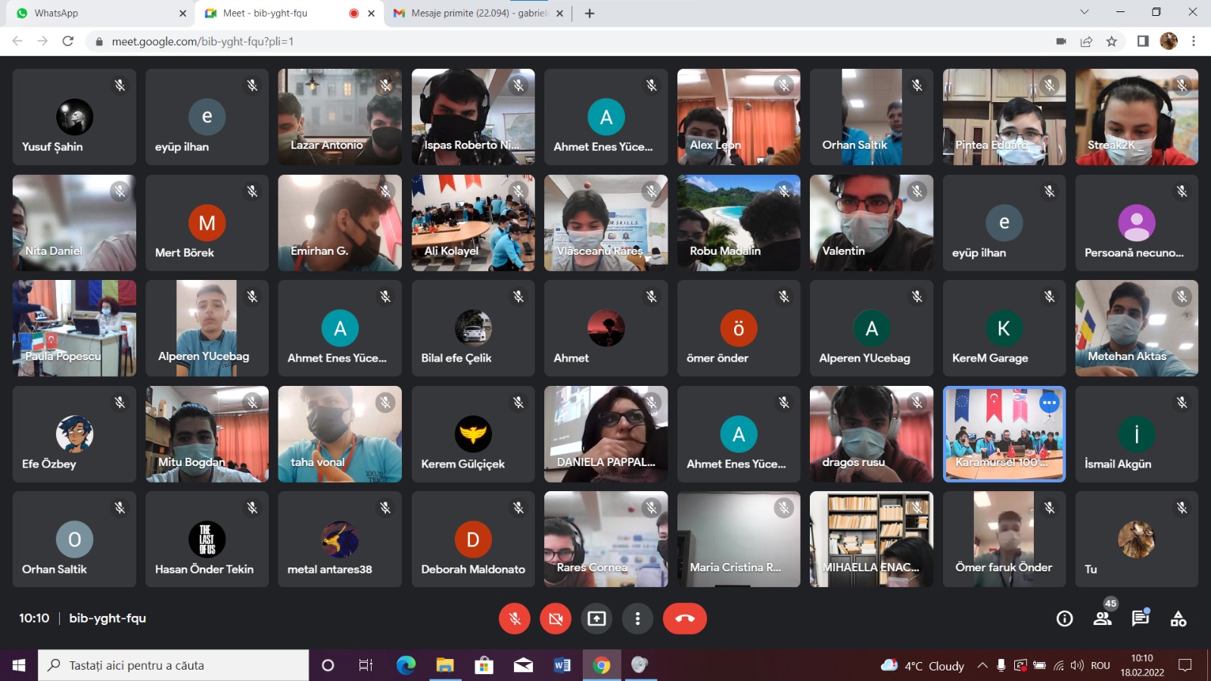
Task: Open the present screen share button
Action: coord(596,619)
